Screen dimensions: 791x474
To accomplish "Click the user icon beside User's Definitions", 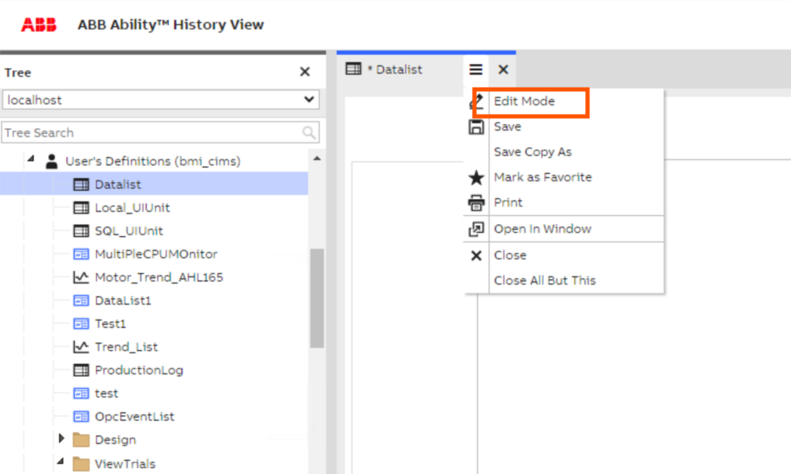I will pyautogui.click(x=51, y=161).
